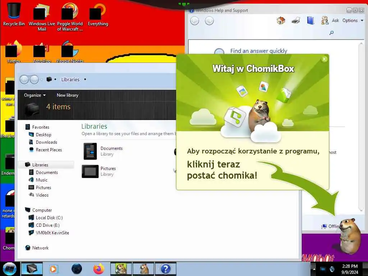Screen dimensions: 368x276
Task: Click the Windows Start button
Action: point(9,269)
